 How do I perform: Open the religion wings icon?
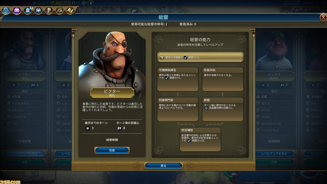38,11
